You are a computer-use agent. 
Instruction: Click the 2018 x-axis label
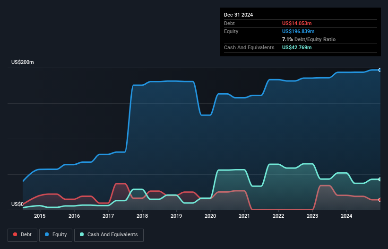pos(142,216)
